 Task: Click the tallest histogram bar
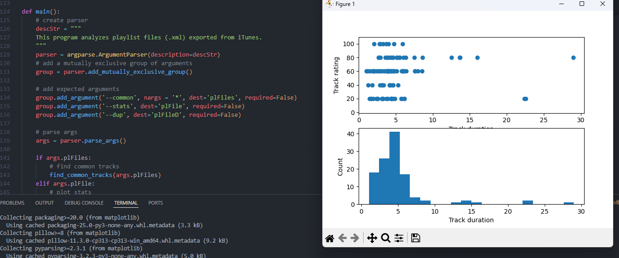click(394, 167)
